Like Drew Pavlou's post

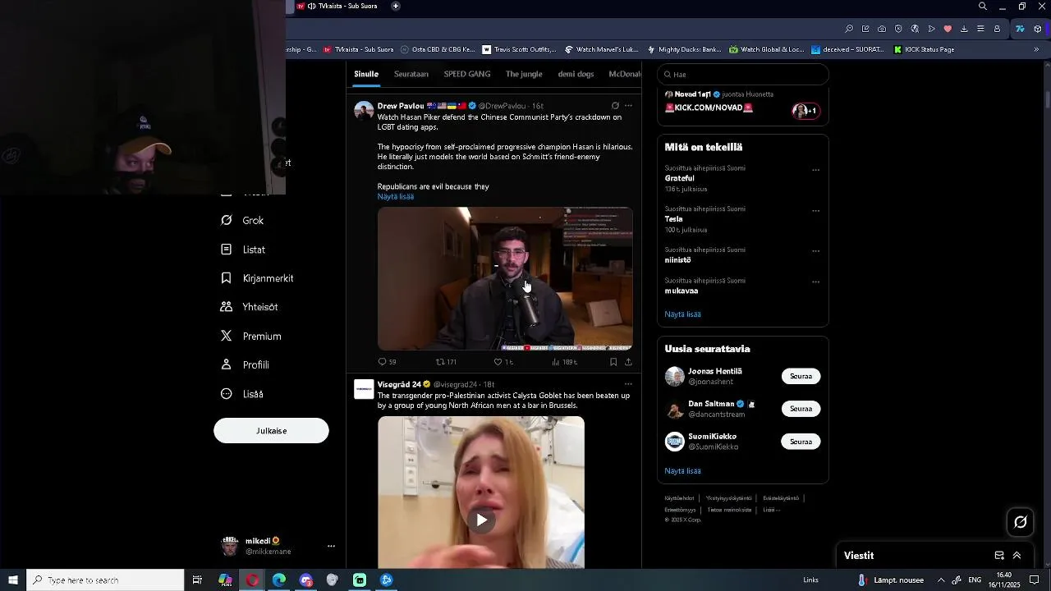[x=503, y=362]
